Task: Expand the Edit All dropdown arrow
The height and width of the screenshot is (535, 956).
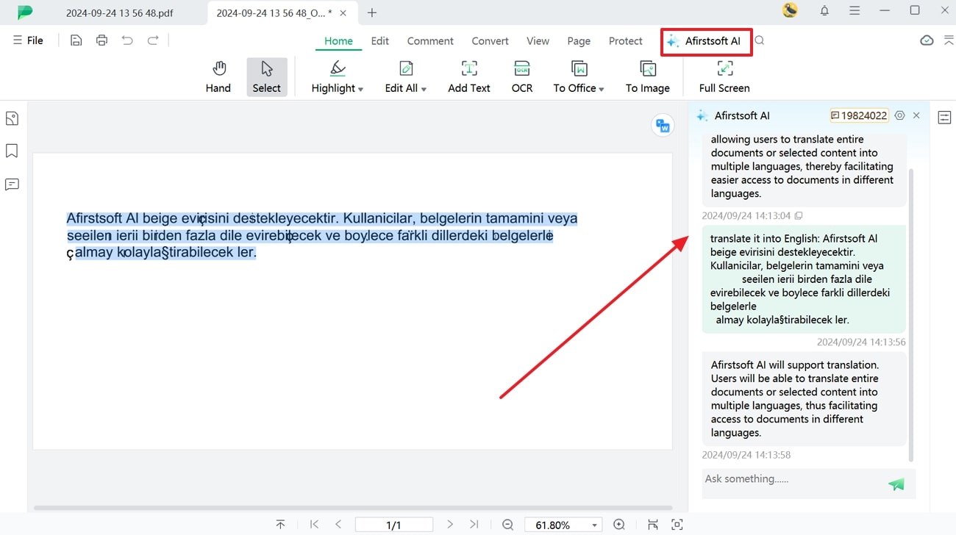Action: pyautogui.click(x=424, y=89)
